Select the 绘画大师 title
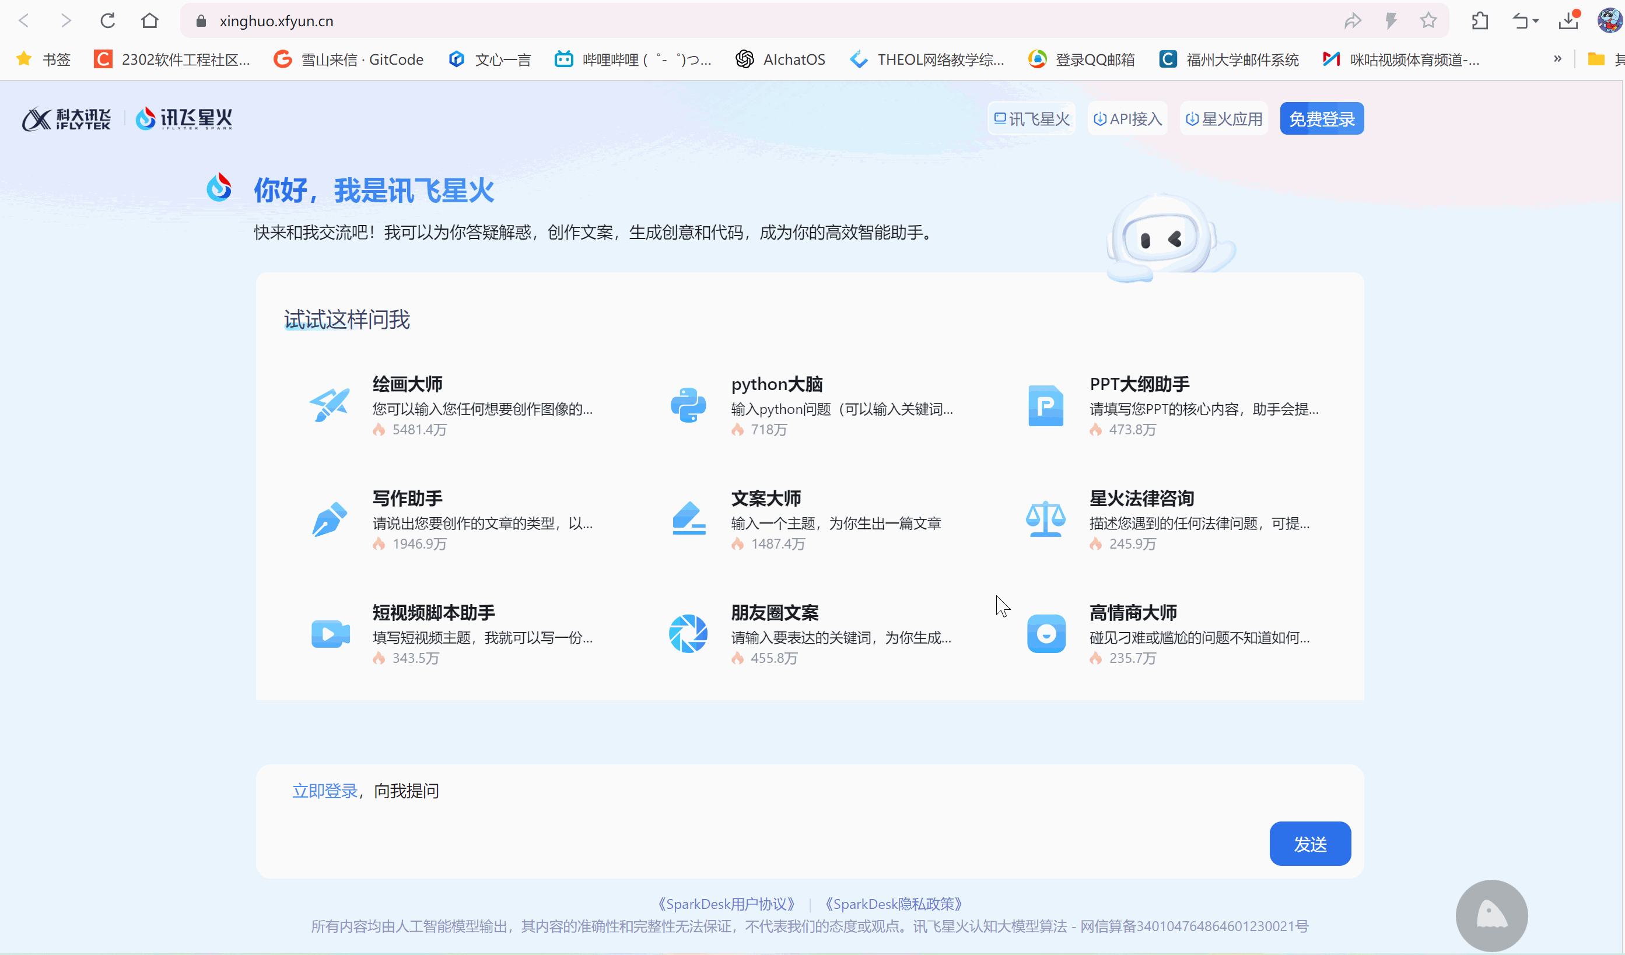The height and width of the screenshot is (955, 1625). (408, 384)
